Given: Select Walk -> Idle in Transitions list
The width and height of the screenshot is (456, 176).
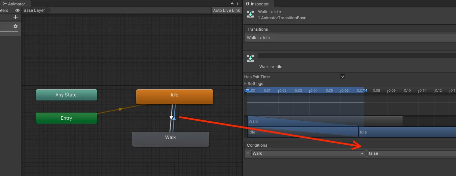Looking at the screenshot, I should pyautogui.click(x=350, y=38).
